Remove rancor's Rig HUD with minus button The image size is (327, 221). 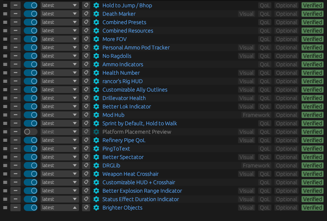[x=15, y=81]
